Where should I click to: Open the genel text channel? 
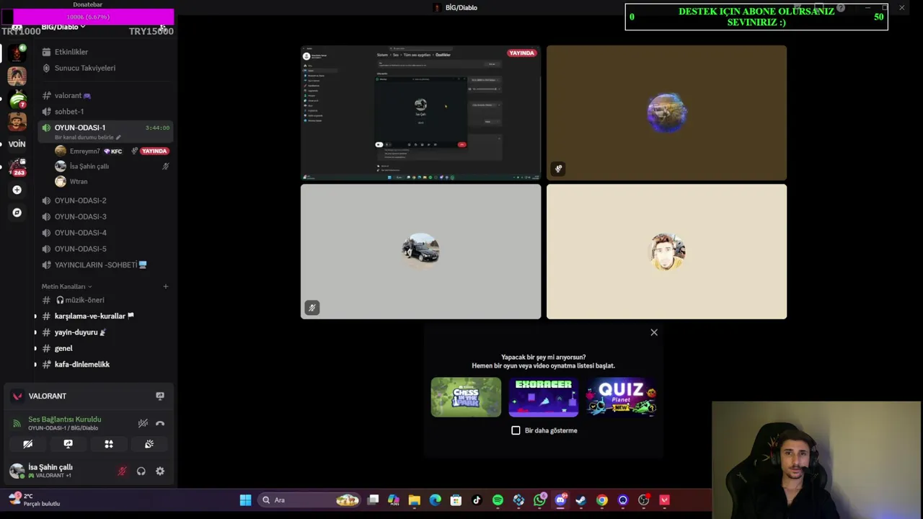click(106, 348)
